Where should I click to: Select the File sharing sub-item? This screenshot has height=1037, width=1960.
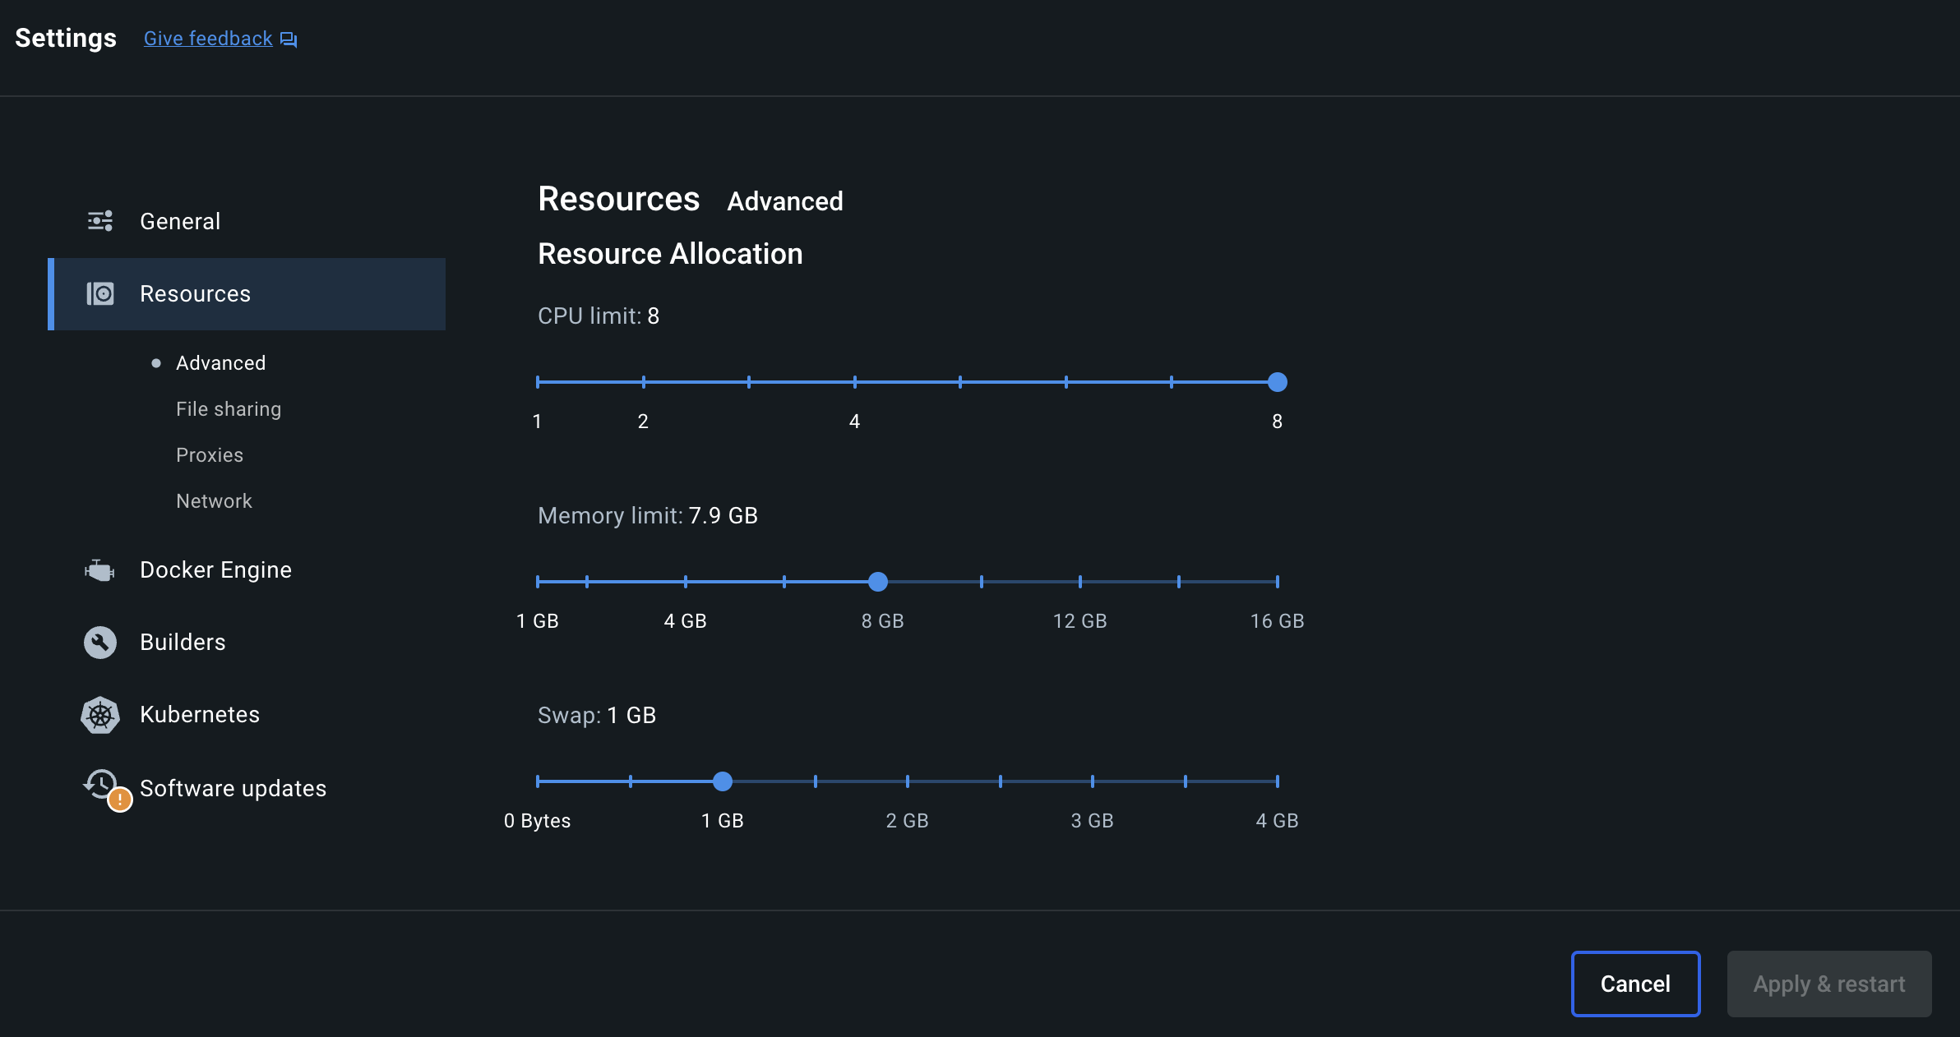[229, 408]
